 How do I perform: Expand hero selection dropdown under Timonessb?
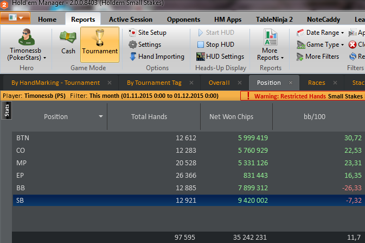[44, 58]
